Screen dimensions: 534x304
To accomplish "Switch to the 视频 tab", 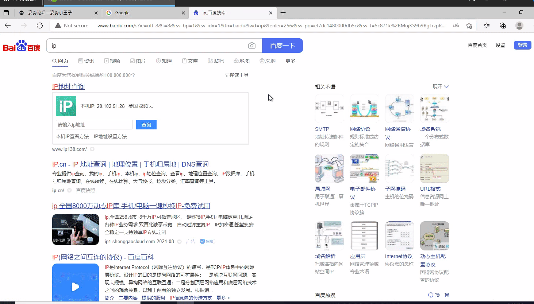I will [x=112, y=61].
